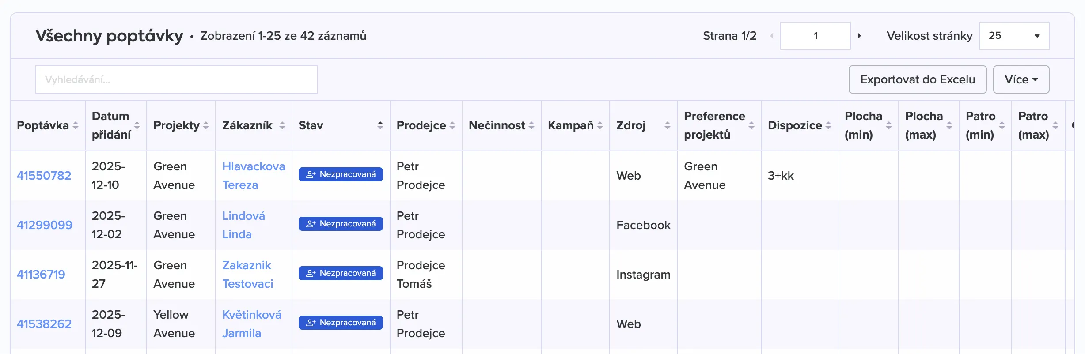Open customer Lindová Linda link
The image size is (1085, 354).
(x=243, y=225)
